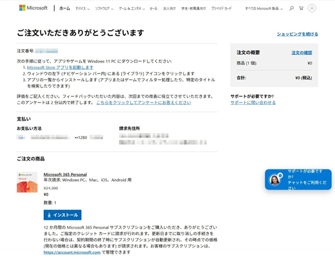
Task: Click the ご注文いただきありがとうございます heading
Action: pos(81,33)
